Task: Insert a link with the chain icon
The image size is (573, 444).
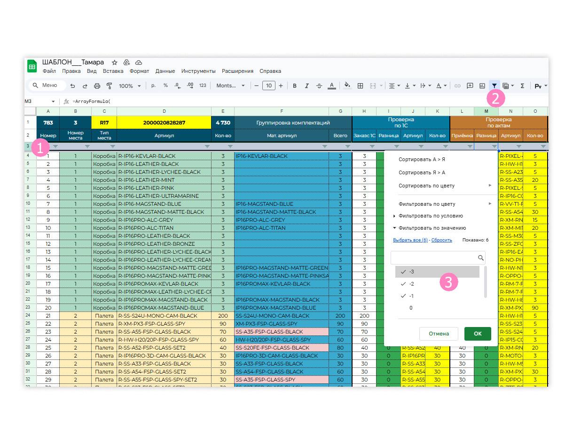Action: [457, 86]
